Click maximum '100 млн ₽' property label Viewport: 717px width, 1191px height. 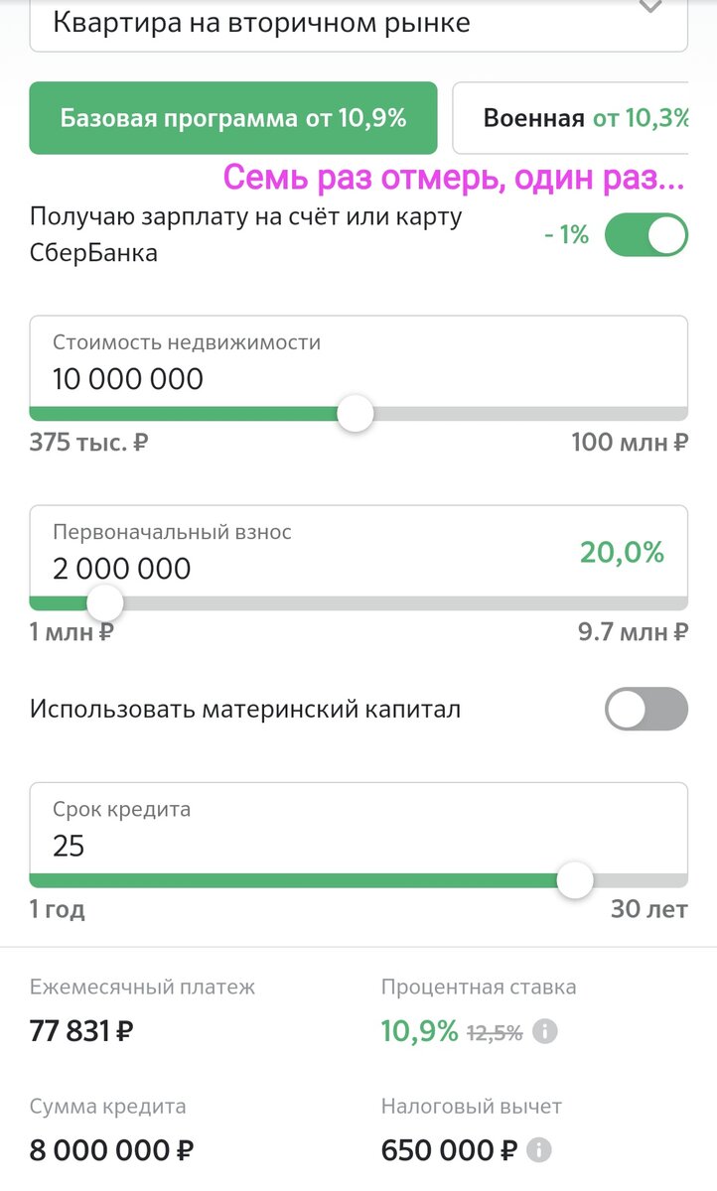[630, 442]
